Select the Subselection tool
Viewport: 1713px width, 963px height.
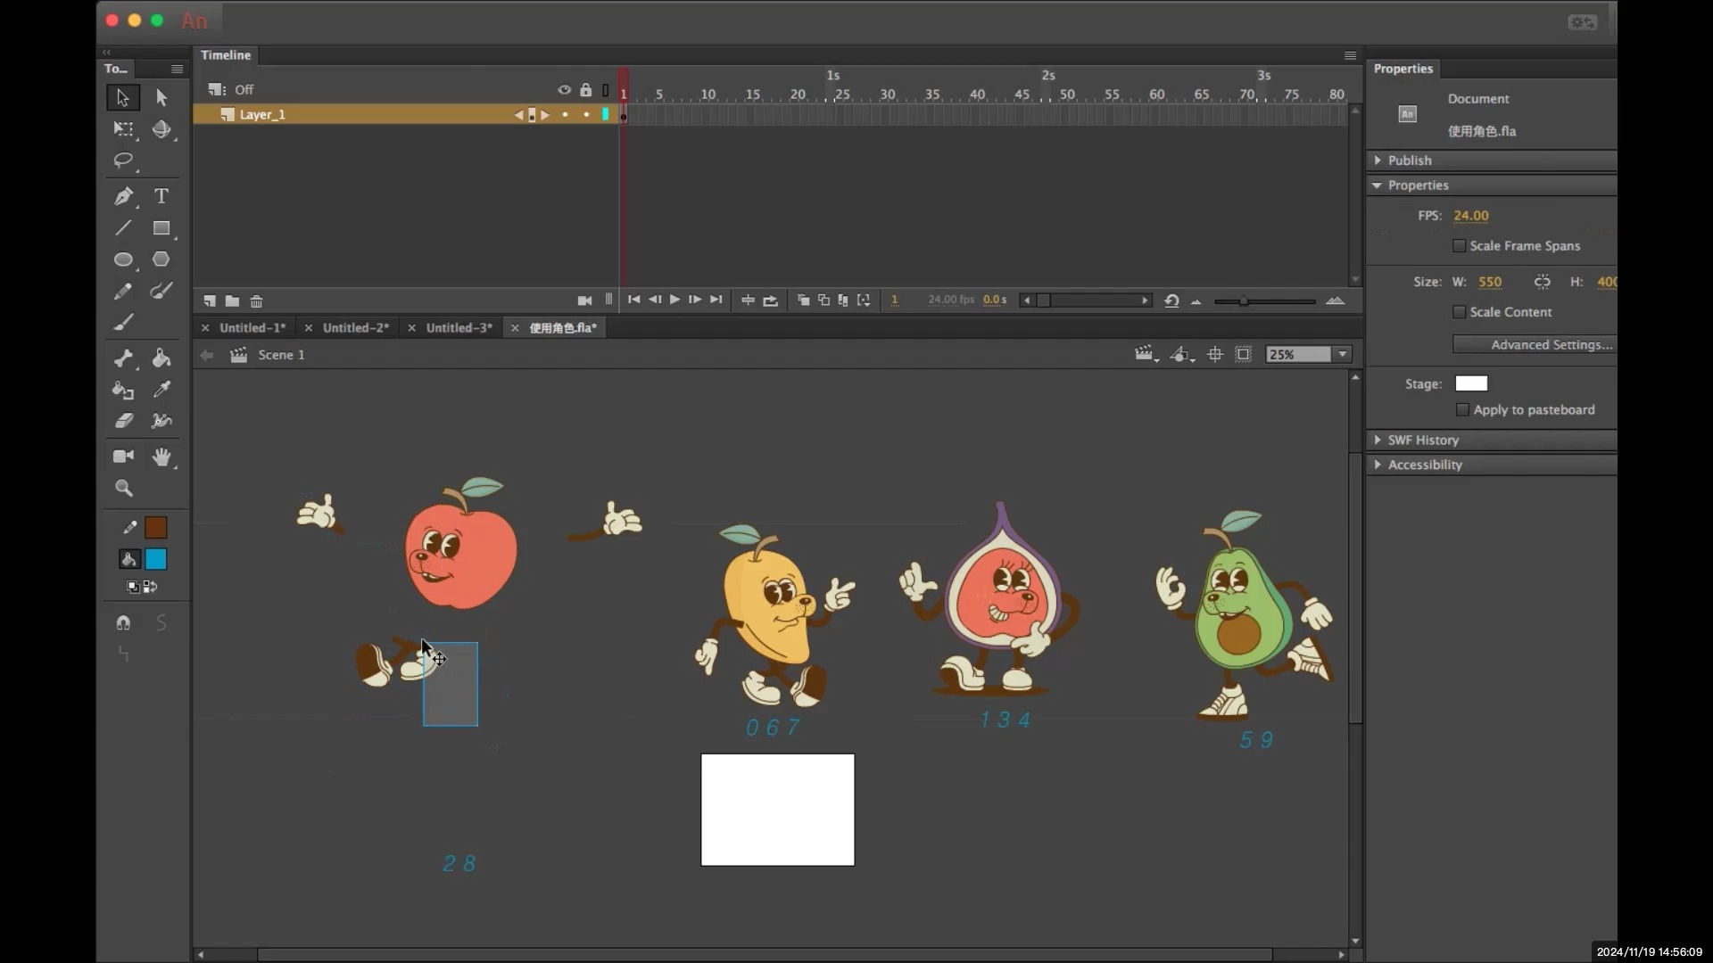pos(161,97)
